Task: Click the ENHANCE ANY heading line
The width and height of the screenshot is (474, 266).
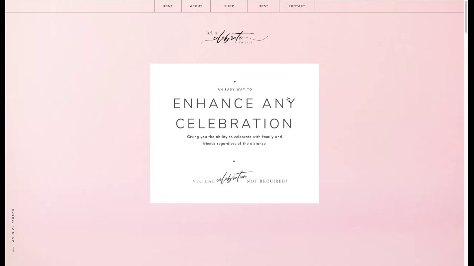Action: tap(234, 103)
